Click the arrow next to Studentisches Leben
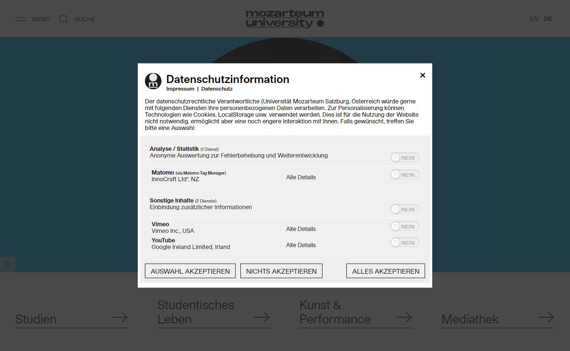The width and height of the screenshot is (570, 351). tap(262, 317)
